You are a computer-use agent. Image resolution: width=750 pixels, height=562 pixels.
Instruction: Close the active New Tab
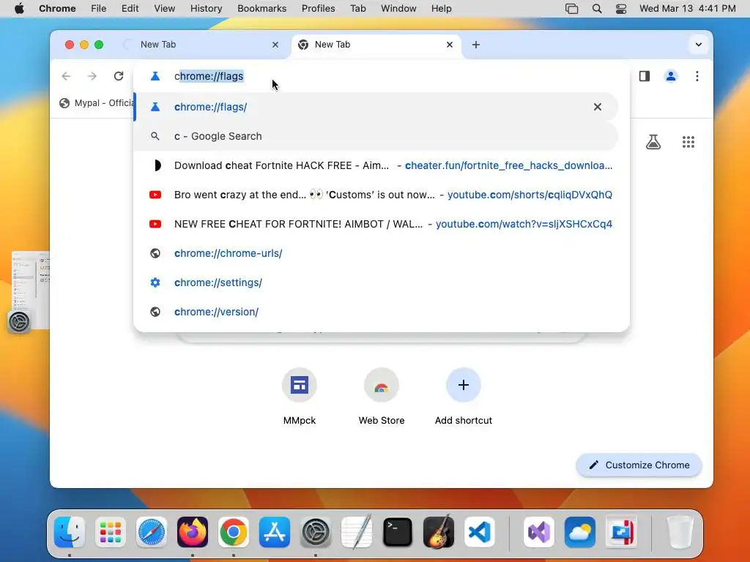pyautogui.click(x=449, y=45)
